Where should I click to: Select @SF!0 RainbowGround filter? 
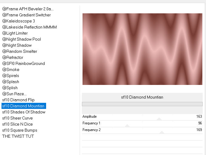click(x=23, y=63)
